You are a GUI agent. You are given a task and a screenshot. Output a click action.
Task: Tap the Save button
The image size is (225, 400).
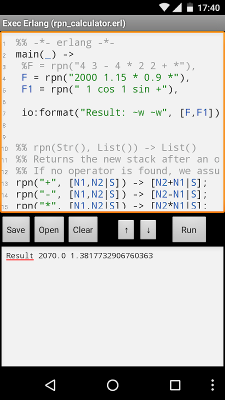[16, 229]
